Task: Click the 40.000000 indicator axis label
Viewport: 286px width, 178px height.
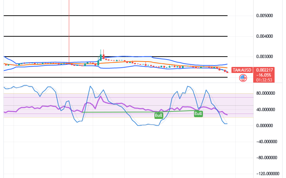Action: (x=266, y=110)
